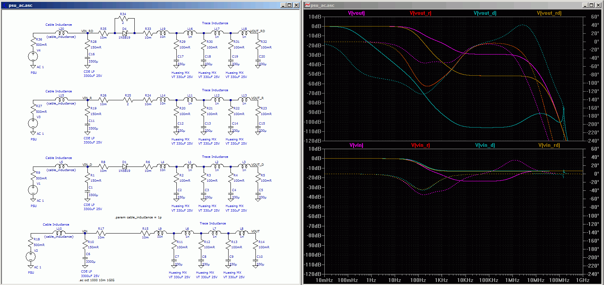The image size is (604, 285).
Task: Click the VIN_R net label
Action: click(87, 98)
